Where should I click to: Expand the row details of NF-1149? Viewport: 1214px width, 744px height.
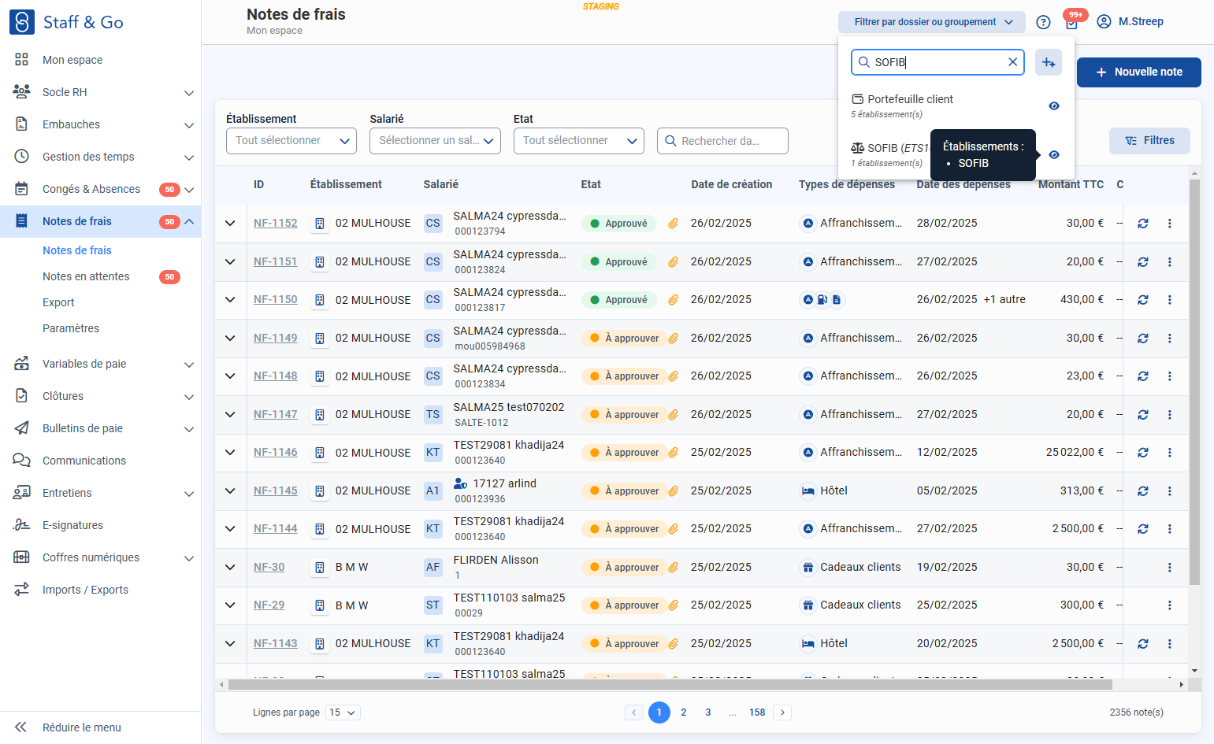click(x=230, y=339)
